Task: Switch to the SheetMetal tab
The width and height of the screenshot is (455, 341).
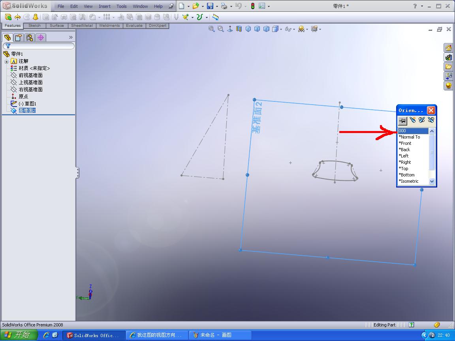Action: click(82, 26)
